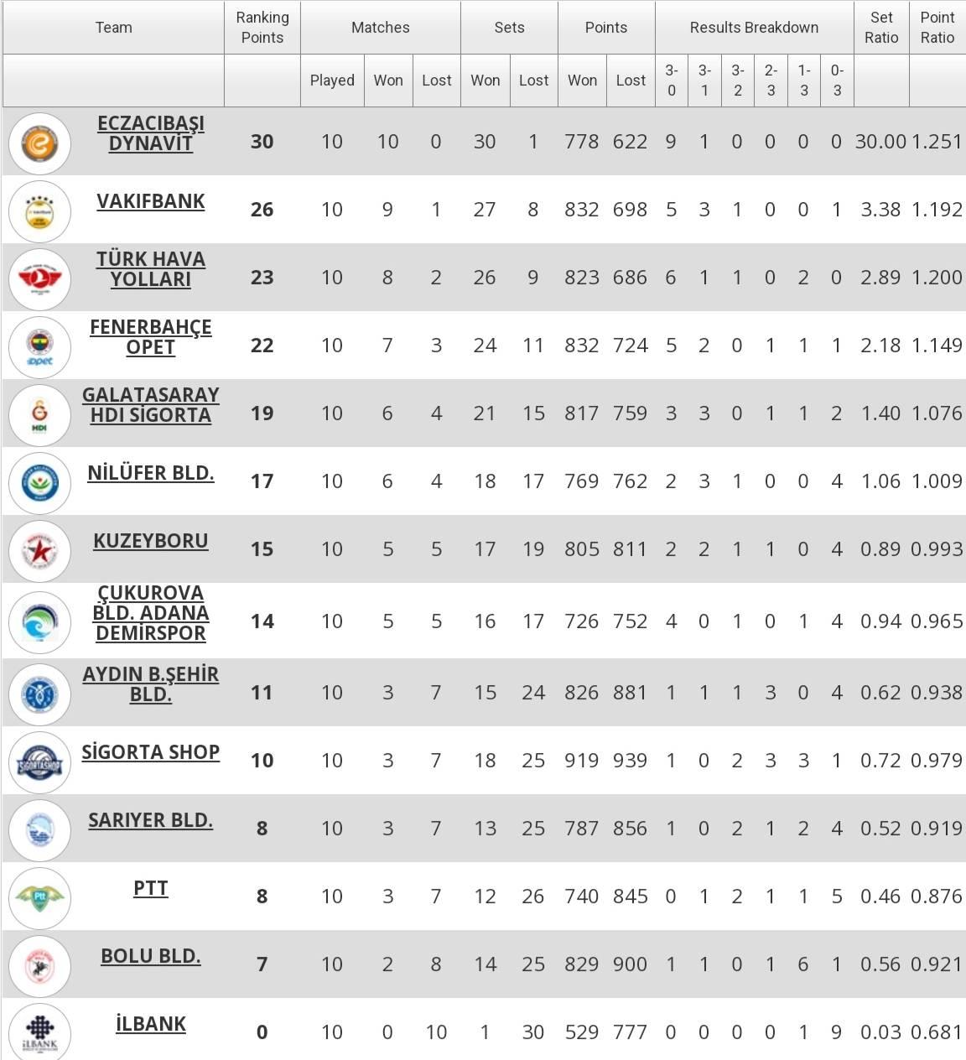Click the Türk Hava Yolları logo
This screenshot has width=966, height=1060.
(x=39, y=279)
